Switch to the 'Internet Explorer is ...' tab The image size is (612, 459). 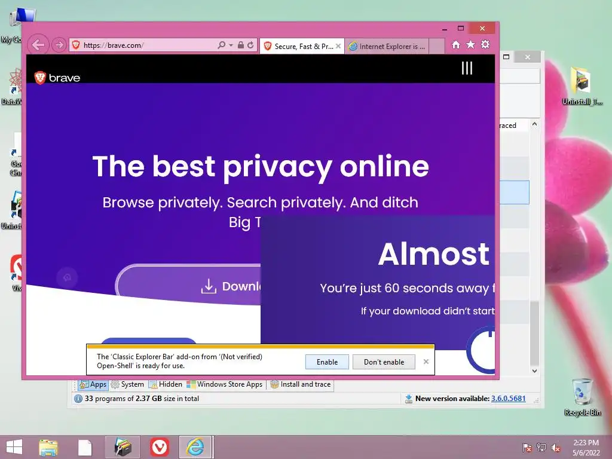[387, 46]
